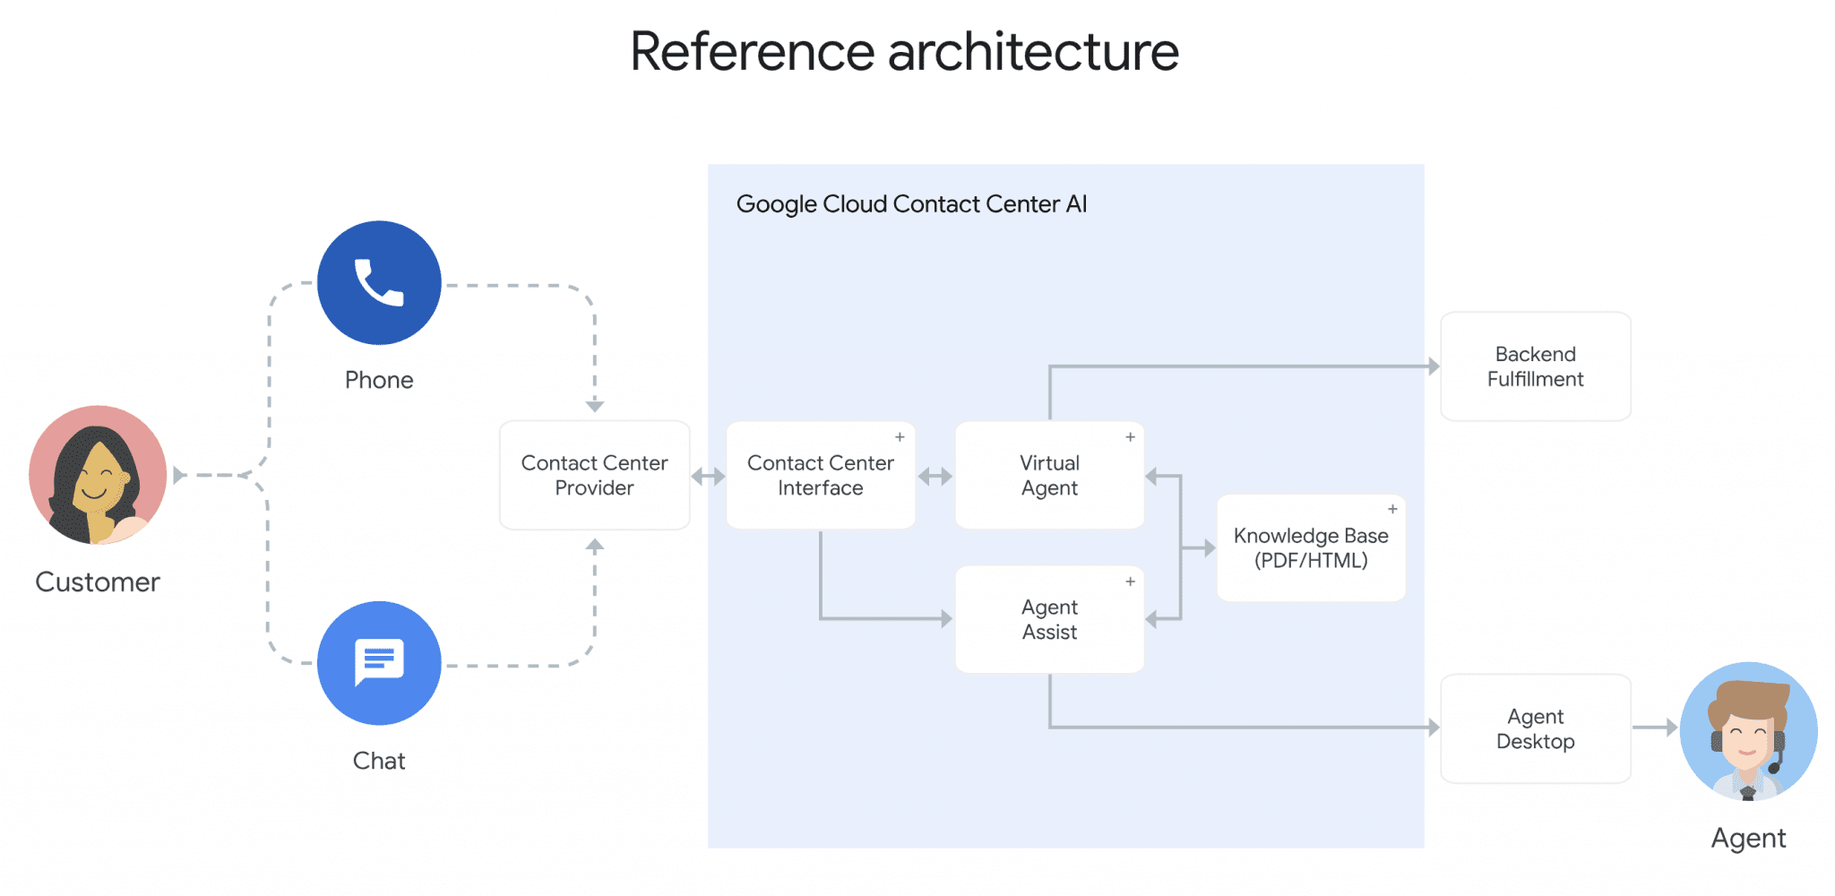Click the blue Phone icon circle
Screen dimensions: 1835x896
(x=379, y=283)
